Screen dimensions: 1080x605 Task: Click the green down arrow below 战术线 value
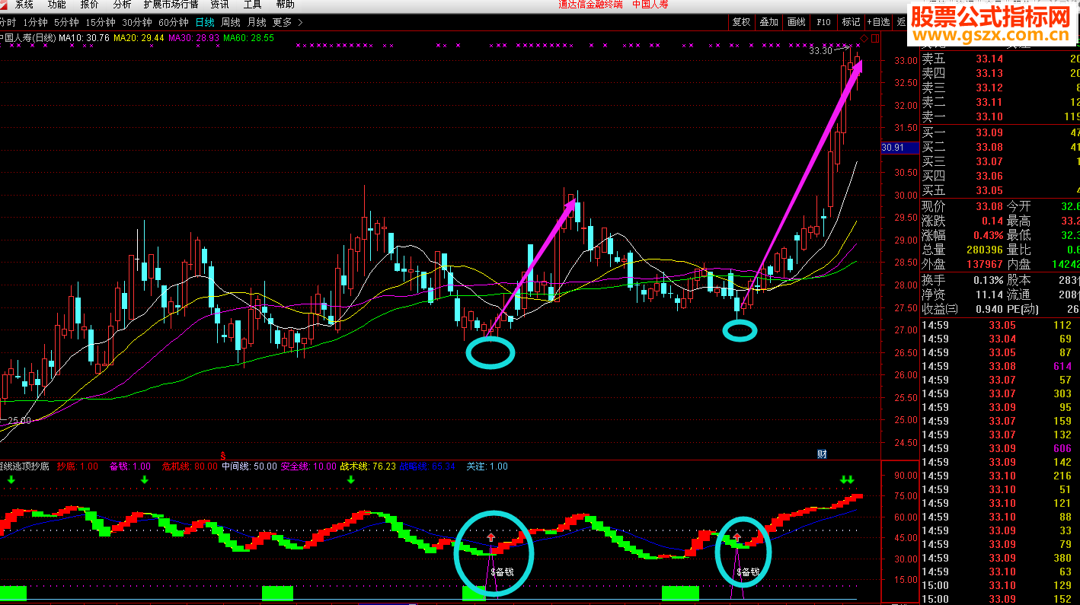pos(351,479)
